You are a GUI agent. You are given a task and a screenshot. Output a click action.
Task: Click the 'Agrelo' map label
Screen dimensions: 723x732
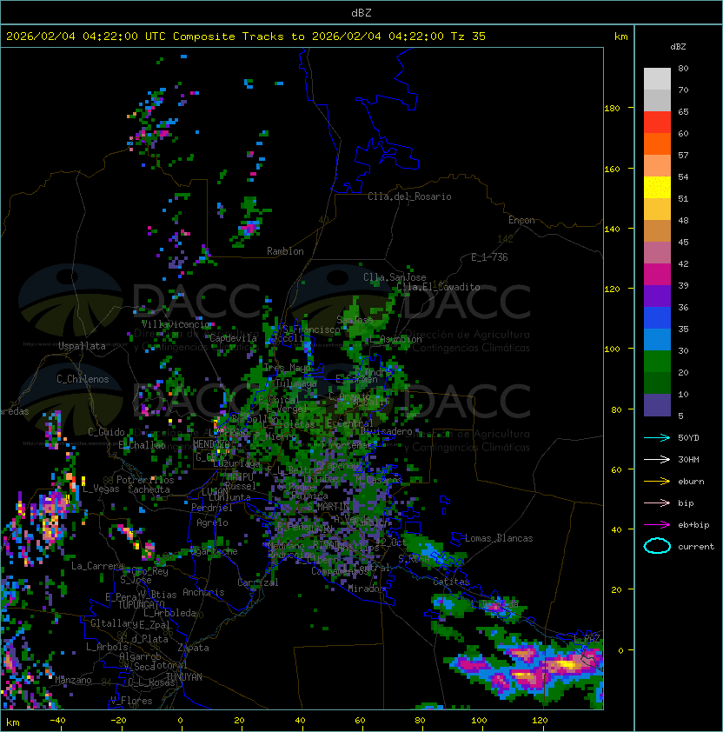(x=212, y=523)
